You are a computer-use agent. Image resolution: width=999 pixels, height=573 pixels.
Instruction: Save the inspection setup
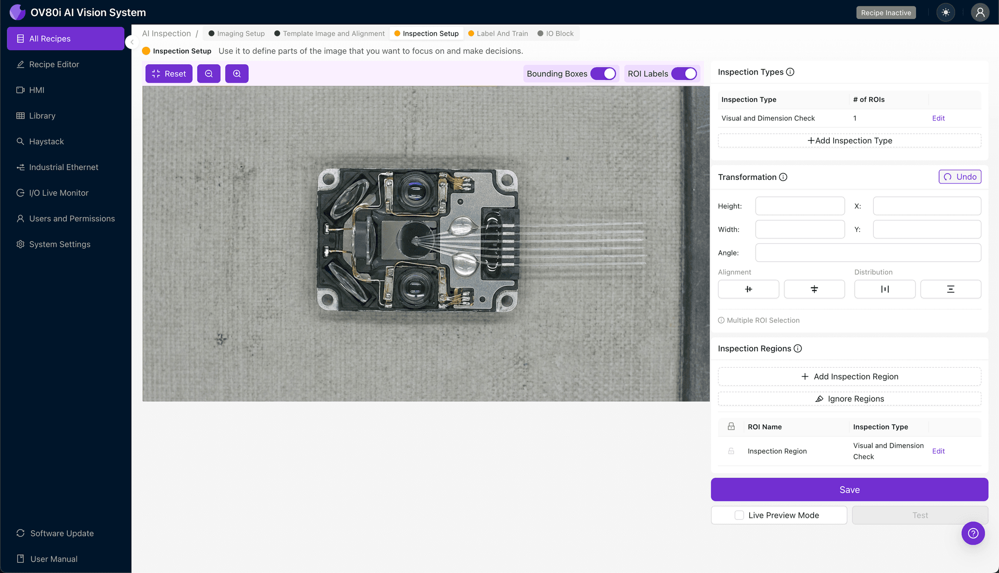point(849,489)
